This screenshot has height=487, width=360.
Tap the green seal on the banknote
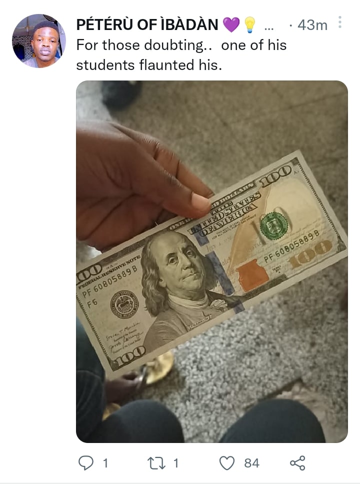[274, 226]
